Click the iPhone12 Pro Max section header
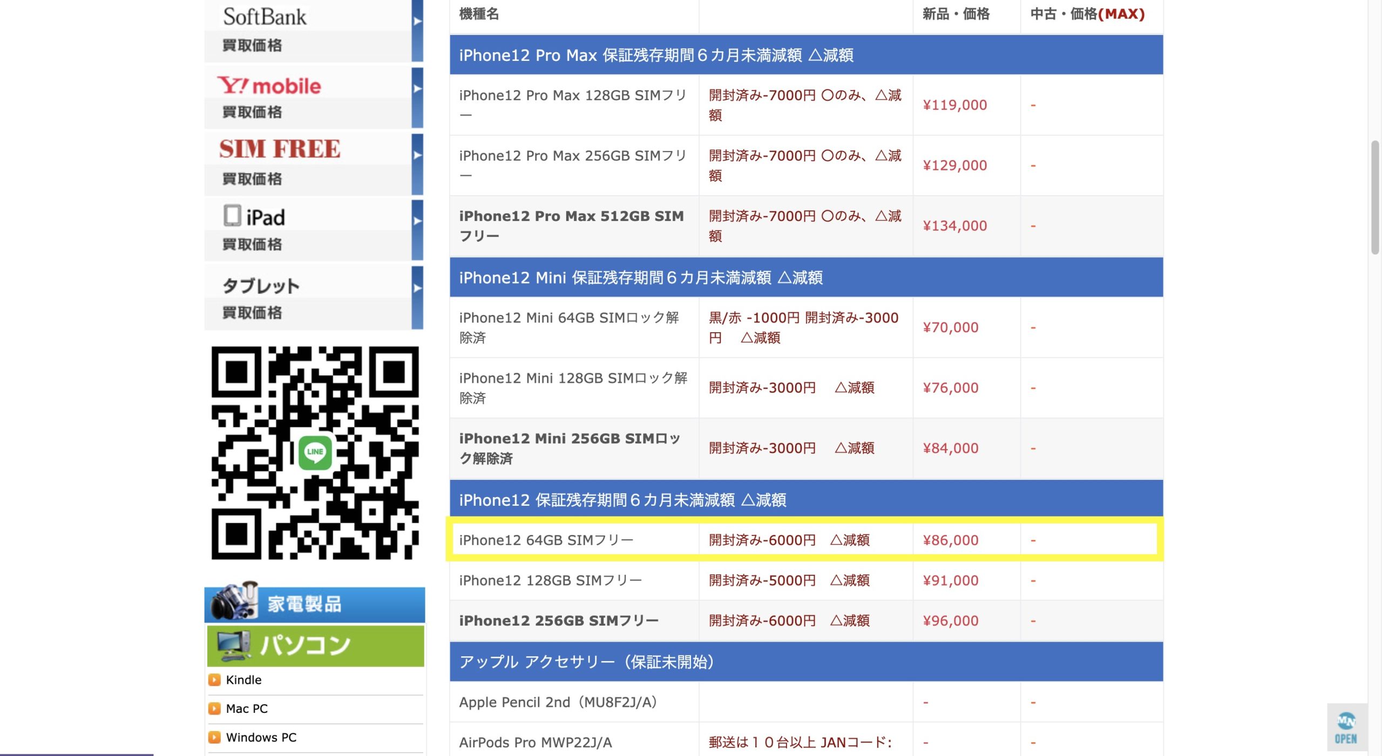Image resolution: width=1382 pixels, height=756 pixels. pyautogui.click(x=806, y=55)
